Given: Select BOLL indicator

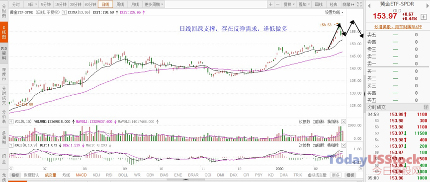Looking at the screenshot, I should point(123,175).
